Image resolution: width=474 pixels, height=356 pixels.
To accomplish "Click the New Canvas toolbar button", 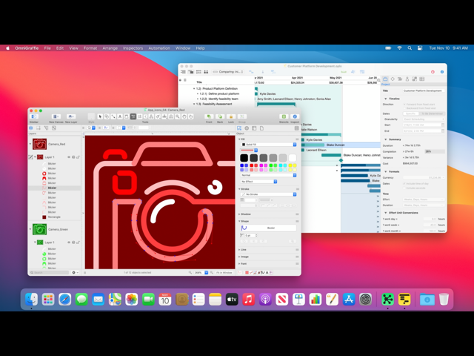I will pos(56,116).
